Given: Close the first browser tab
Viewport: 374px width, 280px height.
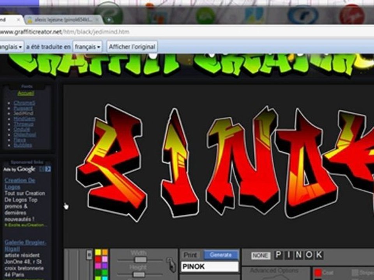Looking at the screenshot, I should 18,20.
